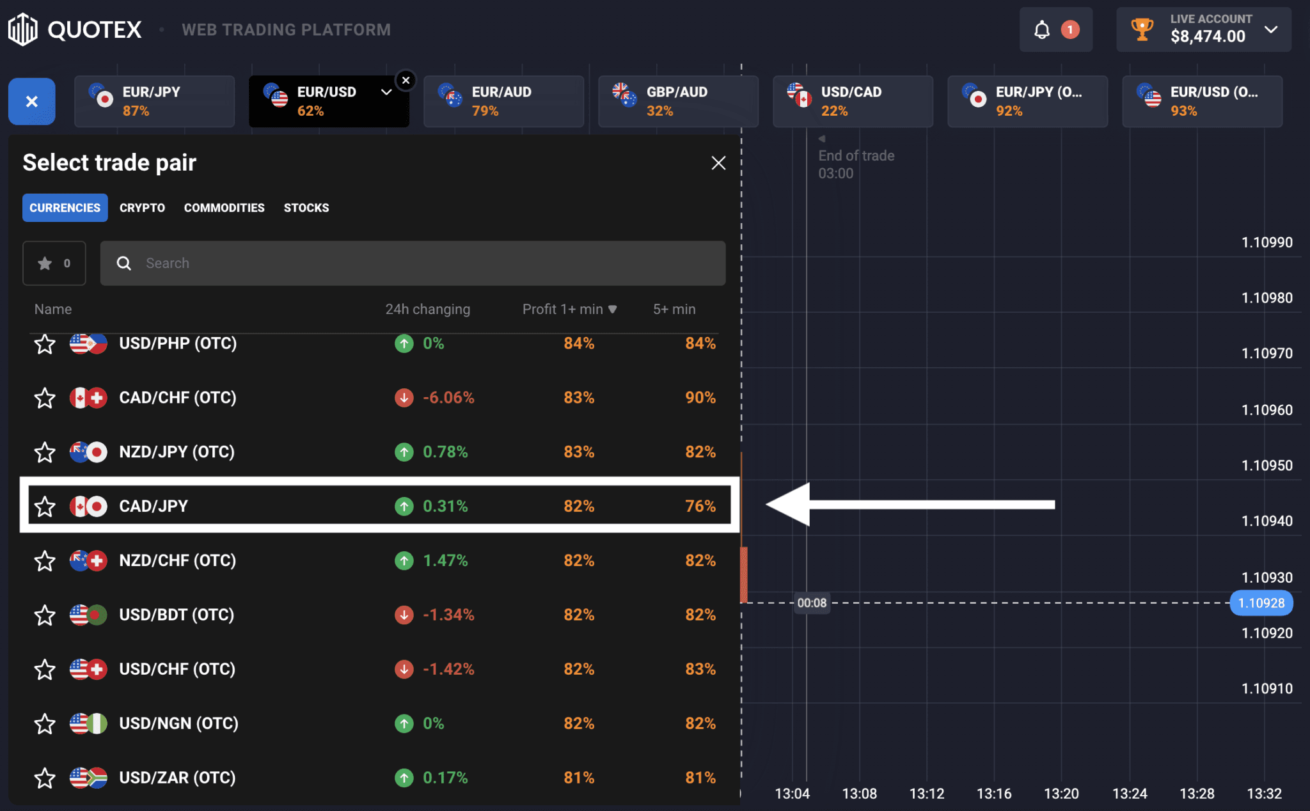
Task: Sort by Profit 1+ min column
Action: (569, 309)
